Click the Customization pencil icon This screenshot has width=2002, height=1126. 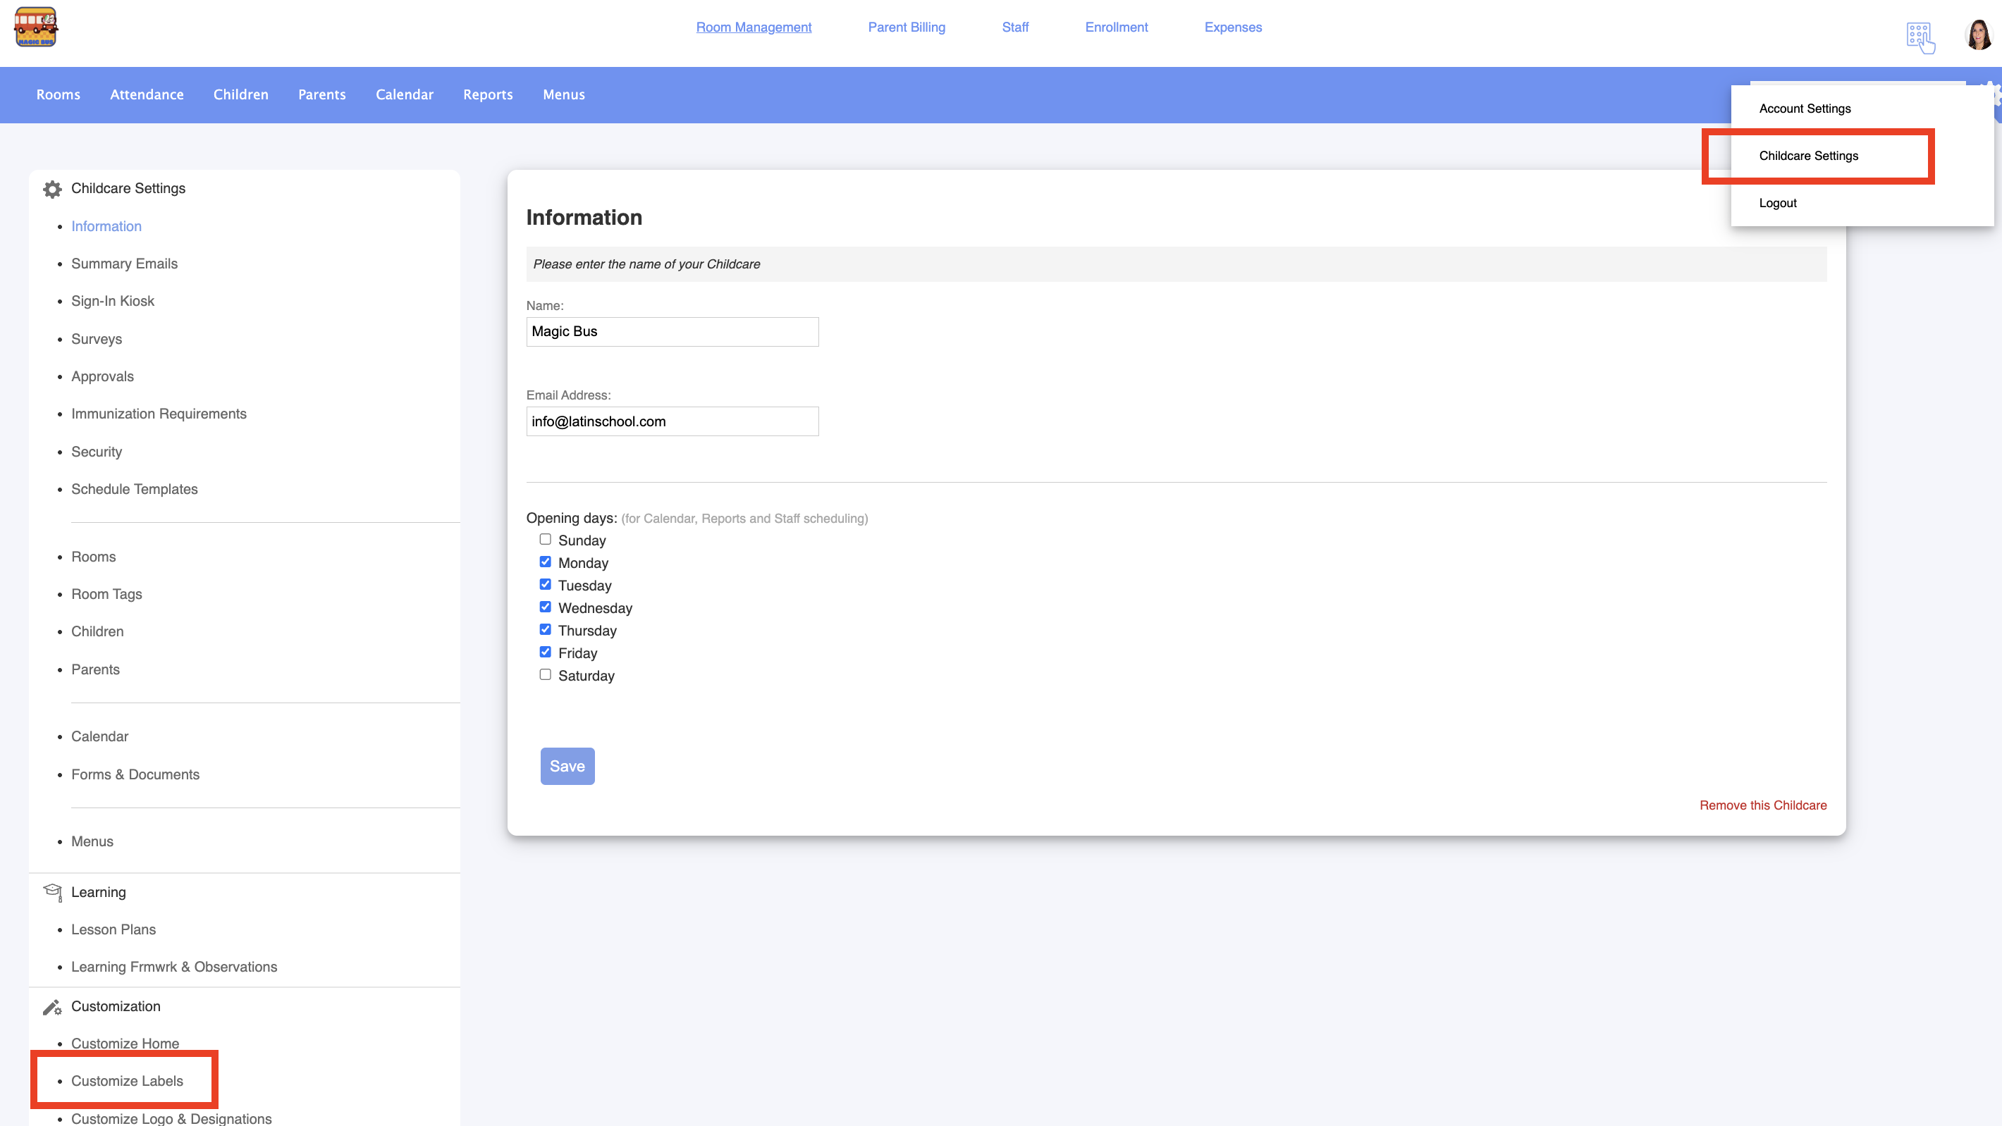click(52, 1007)
